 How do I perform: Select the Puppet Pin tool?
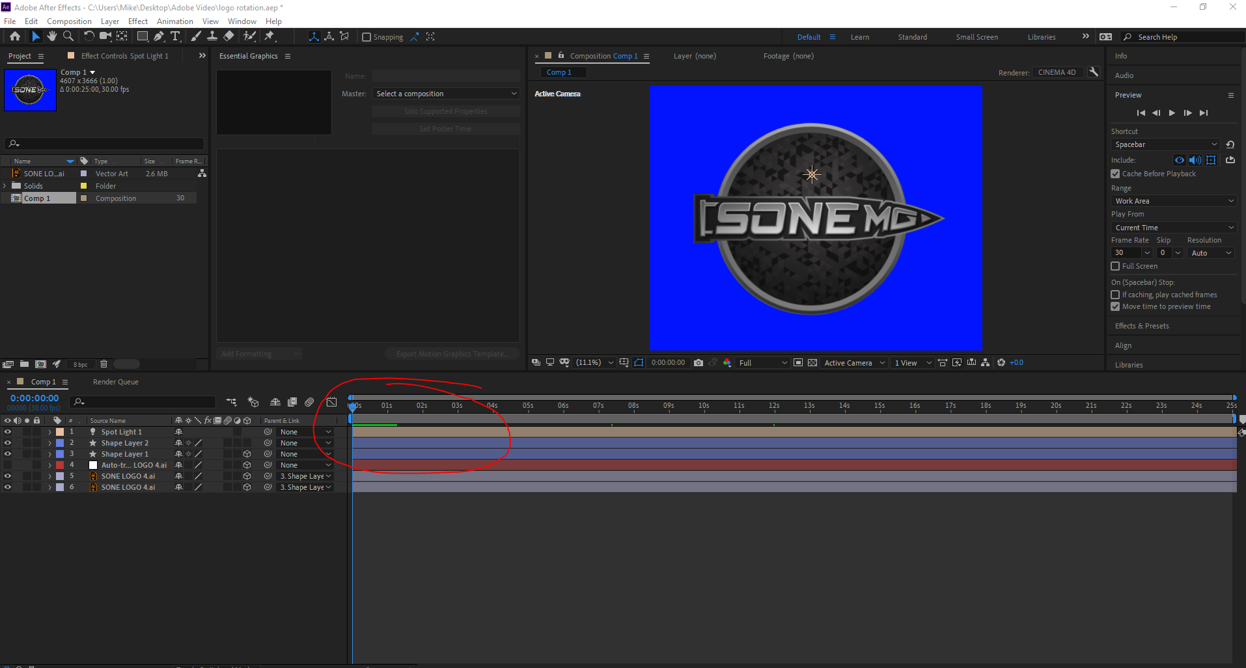(270, 36)
